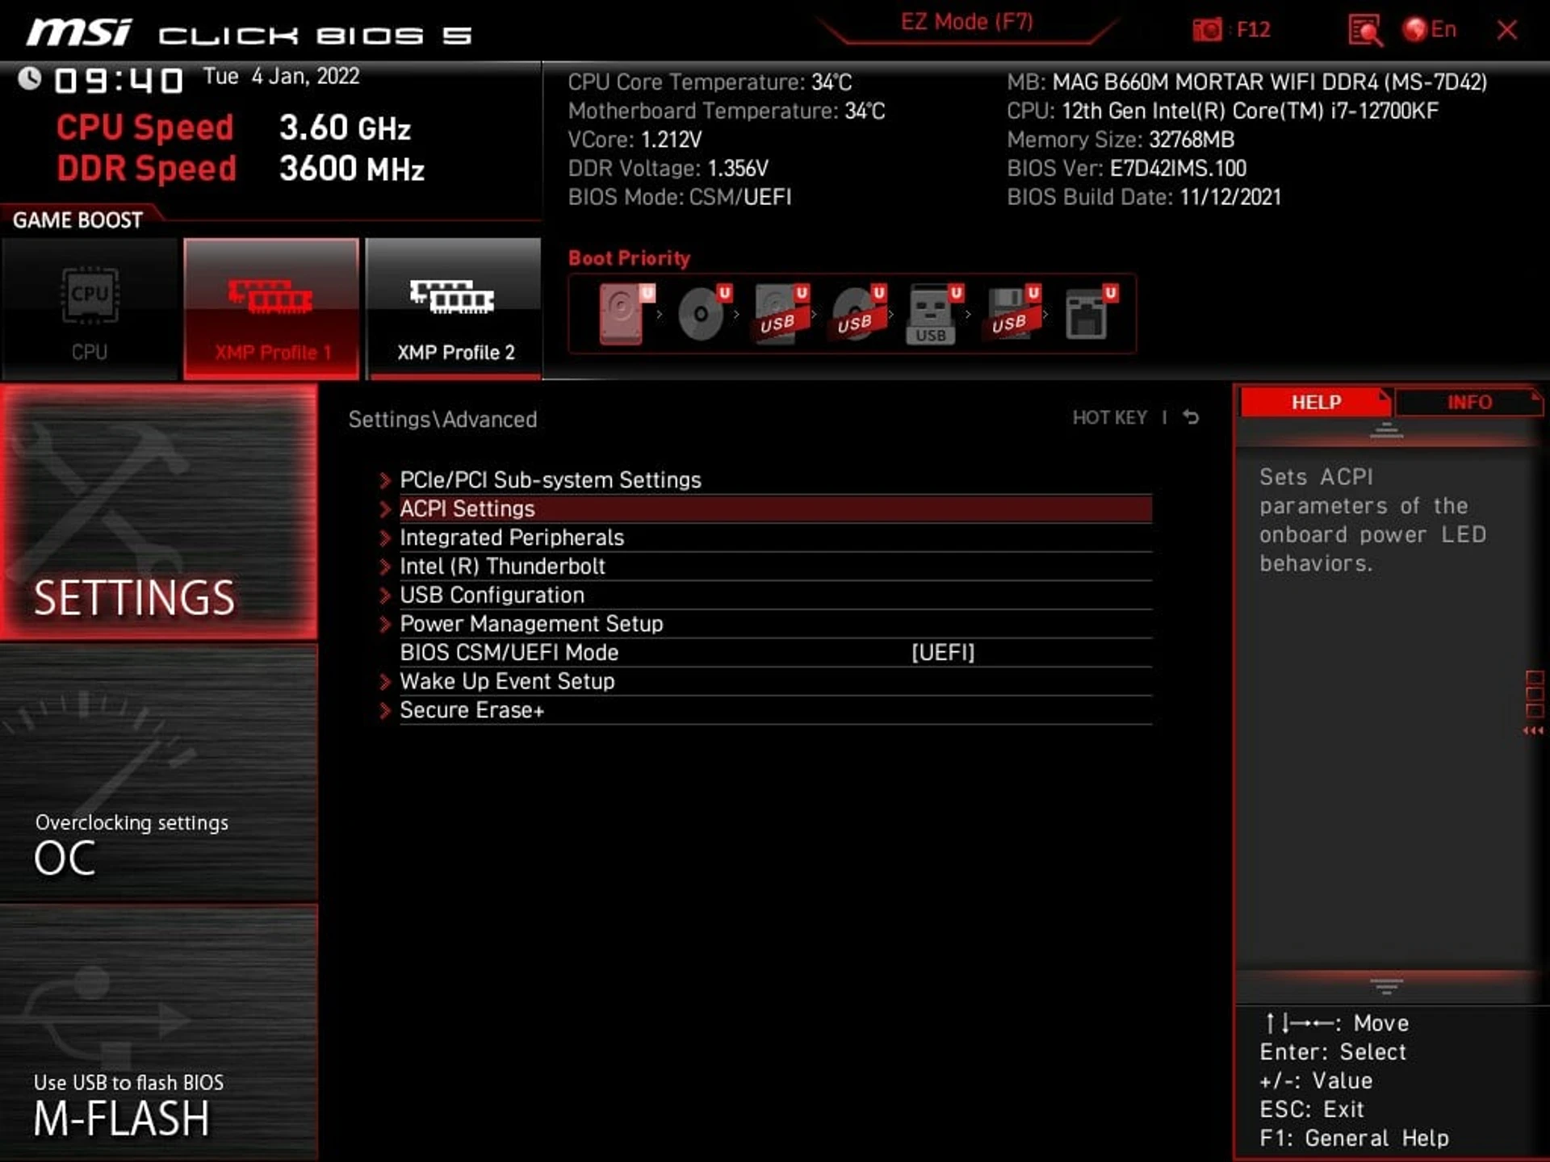This screenshot has width=1550, height=1162.
Task: Expand Wake Up Event Setup submenu
Action: point(775,682)
